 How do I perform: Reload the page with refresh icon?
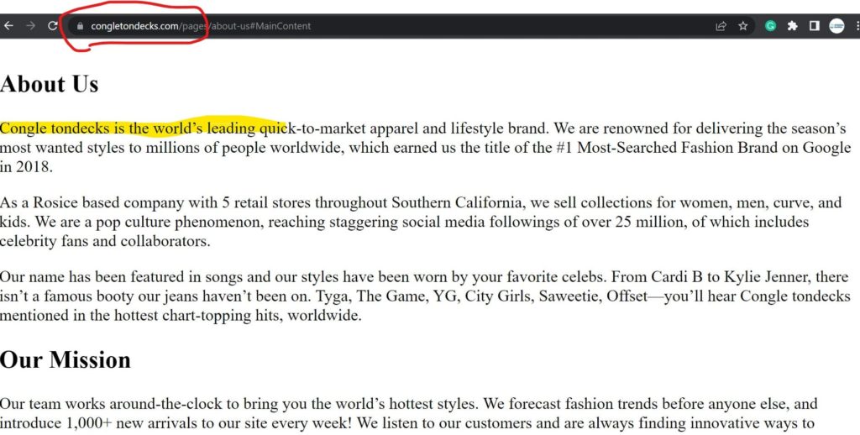pyautogui.click(x=53, y=26)
